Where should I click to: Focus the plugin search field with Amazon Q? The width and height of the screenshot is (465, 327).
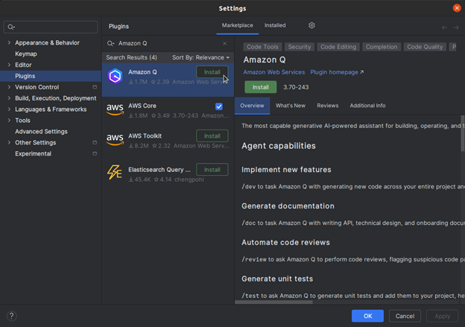pyautogui.click(x=168, y=44)
